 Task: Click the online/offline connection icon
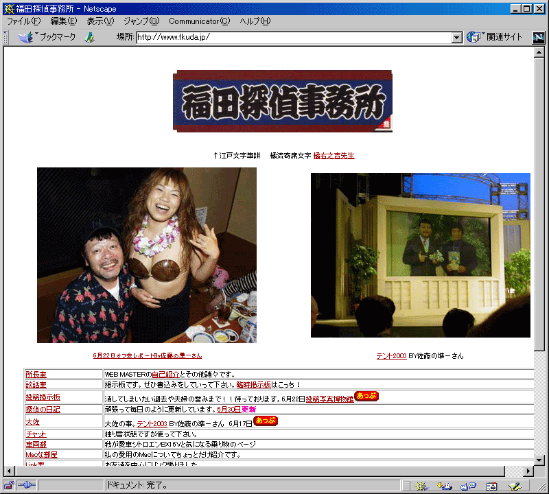point(27,485)
